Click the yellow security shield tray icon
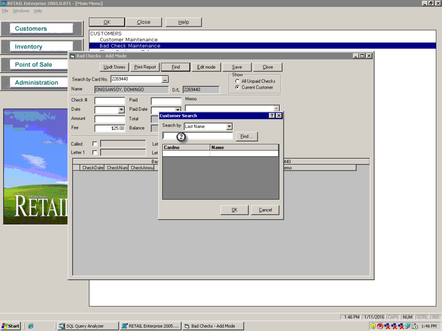Image resolution: width=442 pixels, height=331 pixels. tap(373, 326)
